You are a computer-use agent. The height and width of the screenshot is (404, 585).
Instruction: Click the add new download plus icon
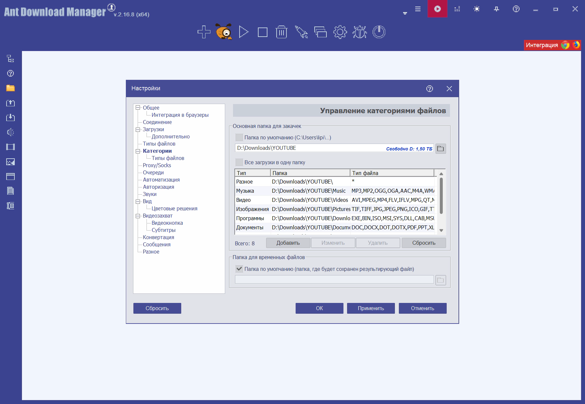[x=204, y=32]
